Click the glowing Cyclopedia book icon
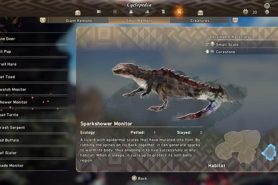The width and height of the screenshot is (278, 185). coord(179,12)
